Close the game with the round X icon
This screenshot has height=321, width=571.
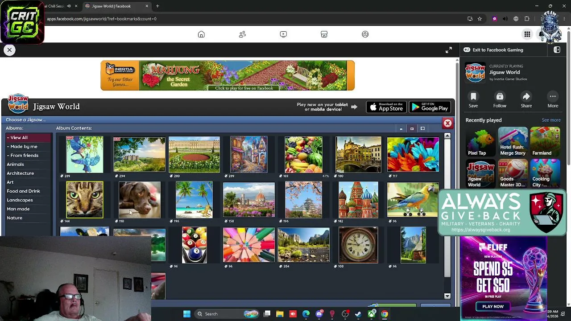click(9, 50)
